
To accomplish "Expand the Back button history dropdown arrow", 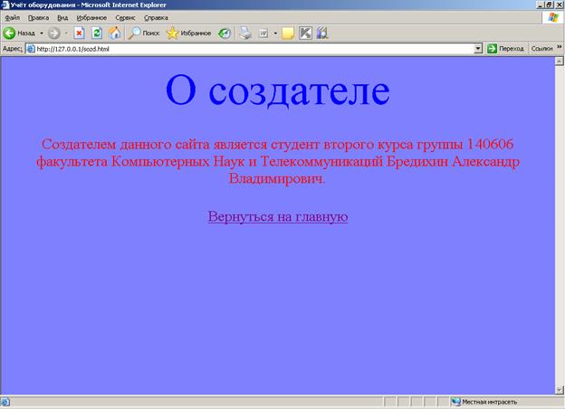I will pos(41,33).
